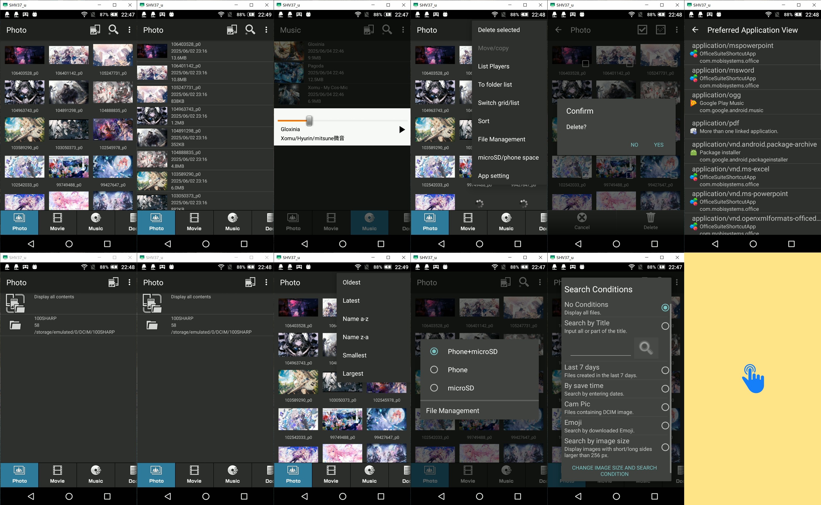Screen dimensions: 821x505
Task: Open the folder-select icon in the 87% battery Photo window
Action: (x=95, y=30)
